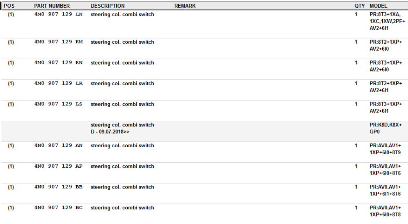
Task: Select part number 4M0 907 129 LS
Action: pos(58,104)
